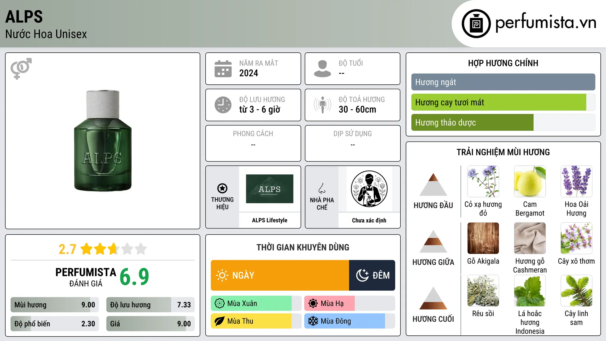Click the Nước Hoa Unisex subtitle

coord(46,34)
